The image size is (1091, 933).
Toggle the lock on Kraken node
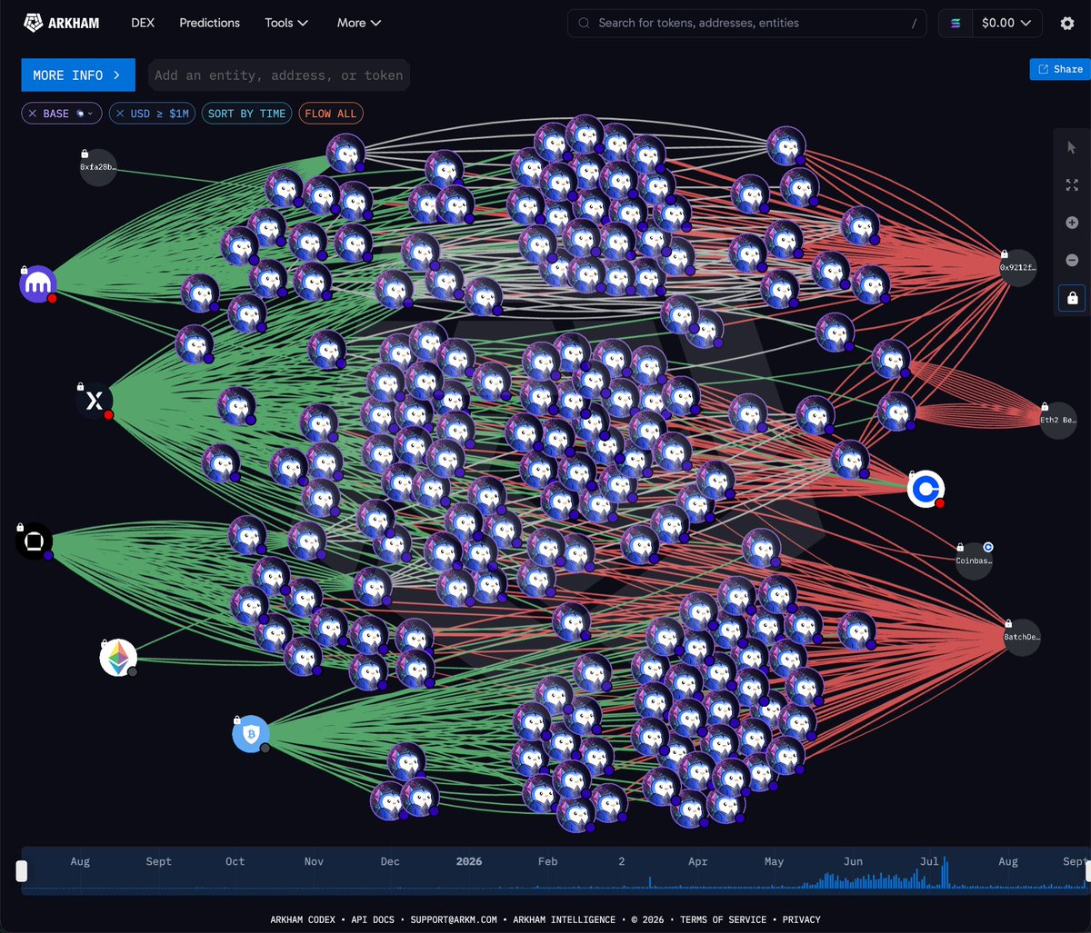coord(24,270)
